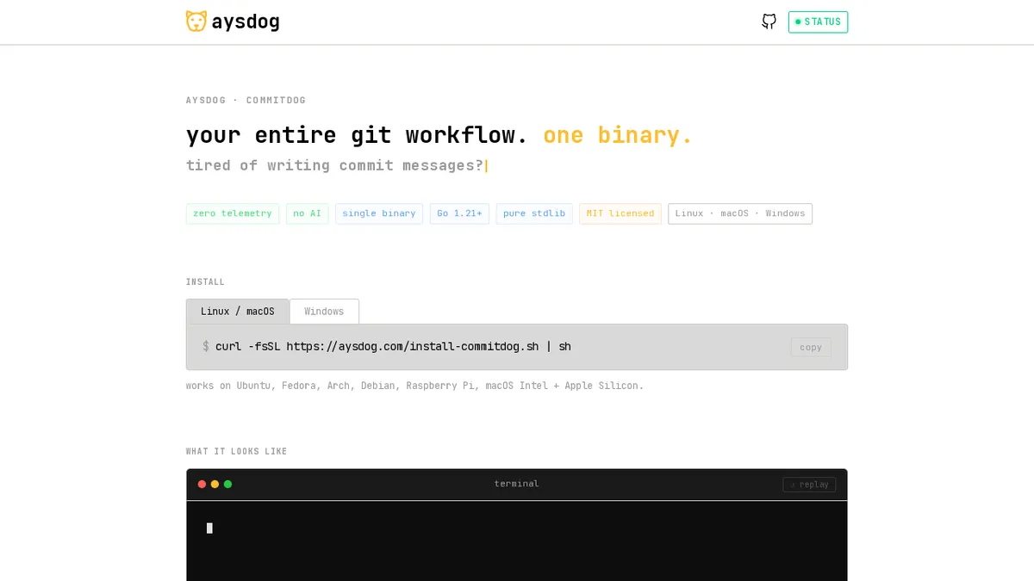Click the aysdog wordmark in header
1034x581 pixels.
tap(246, 22)
